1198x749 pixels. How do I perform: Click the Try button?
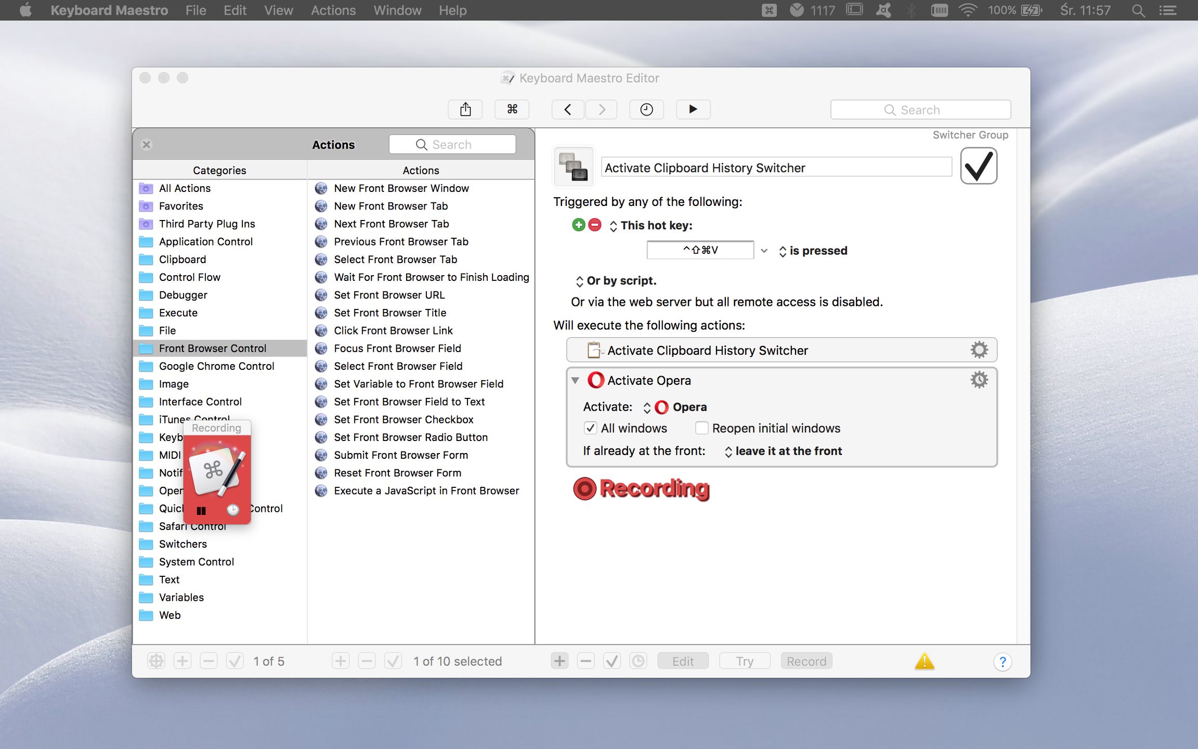[x=744, y=661]
